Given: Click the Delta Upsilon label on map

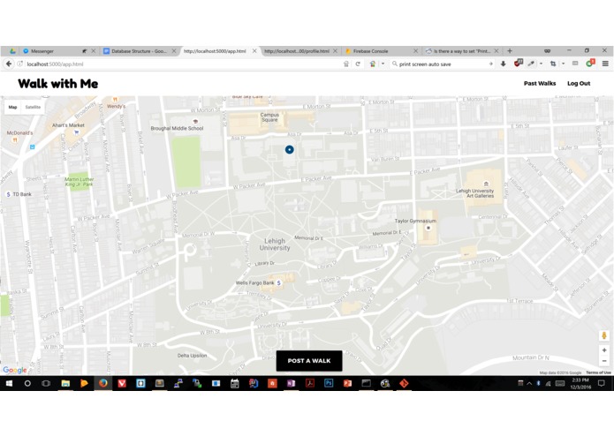Looking at the screenshot, I should 192,356.
